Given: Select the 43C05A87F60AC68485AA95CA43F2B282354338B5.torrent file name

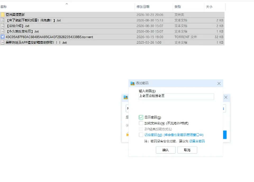Looking at the screenshot, I should click(49, 37).
